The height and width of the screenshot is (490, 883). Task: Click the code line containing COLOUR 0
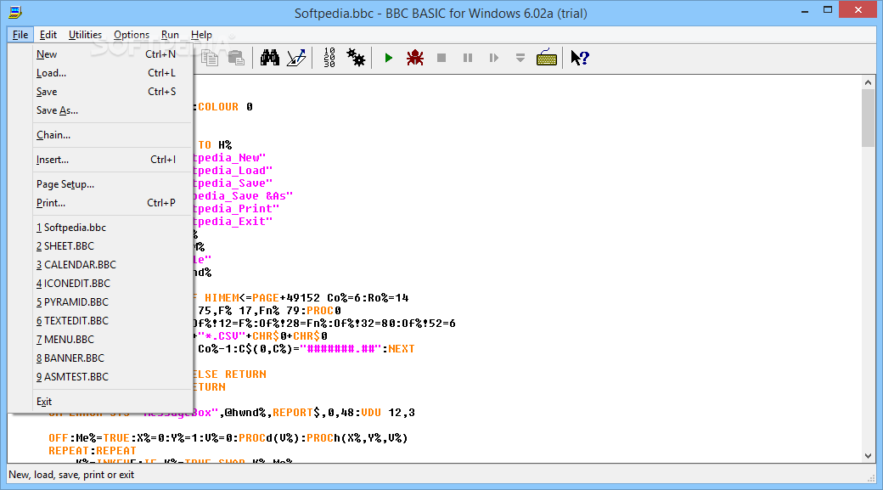pos(223,106)
